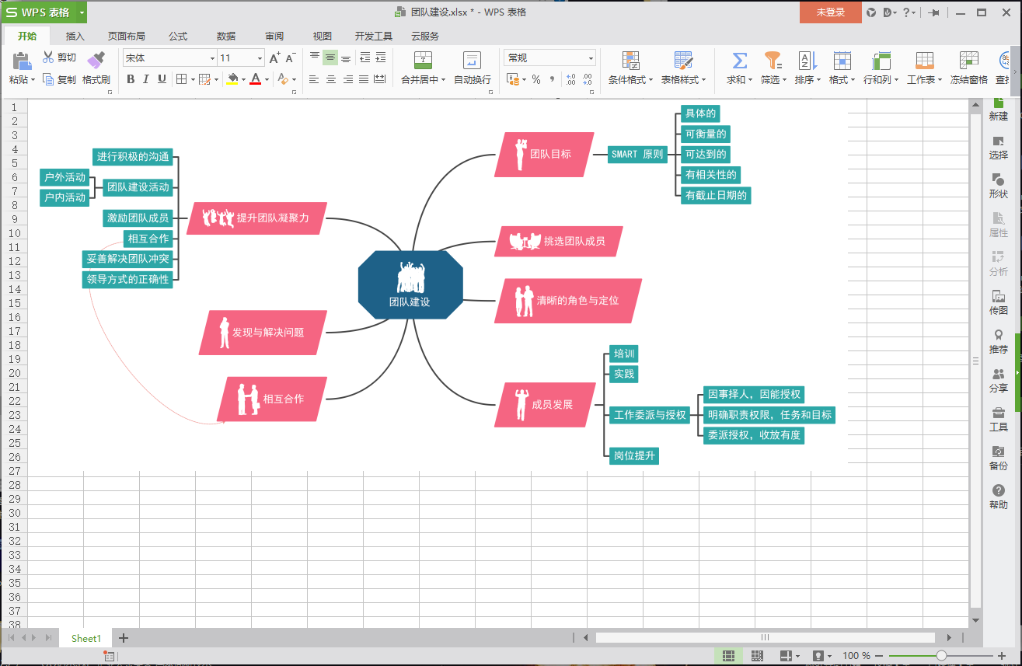Click the fill color bucket icon
The width and height of the screenshot is (1022, 666).
pyautogui.click(x=232, y=79)
